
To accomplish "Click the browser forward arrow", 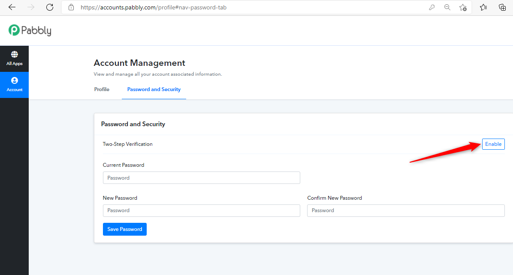I will (31, 7).
